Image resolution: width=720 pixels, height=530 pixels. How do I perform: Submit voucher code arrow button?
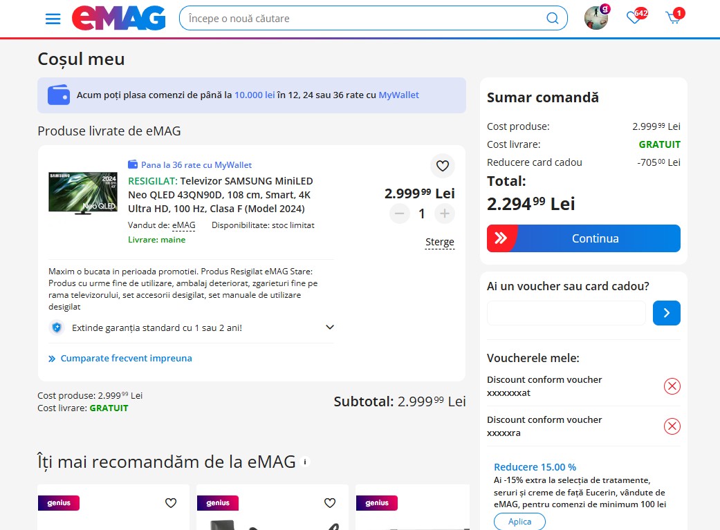click(x=666, y=313)
